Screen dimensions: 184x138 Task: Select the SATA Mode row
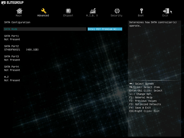click(x=45, y=29)
